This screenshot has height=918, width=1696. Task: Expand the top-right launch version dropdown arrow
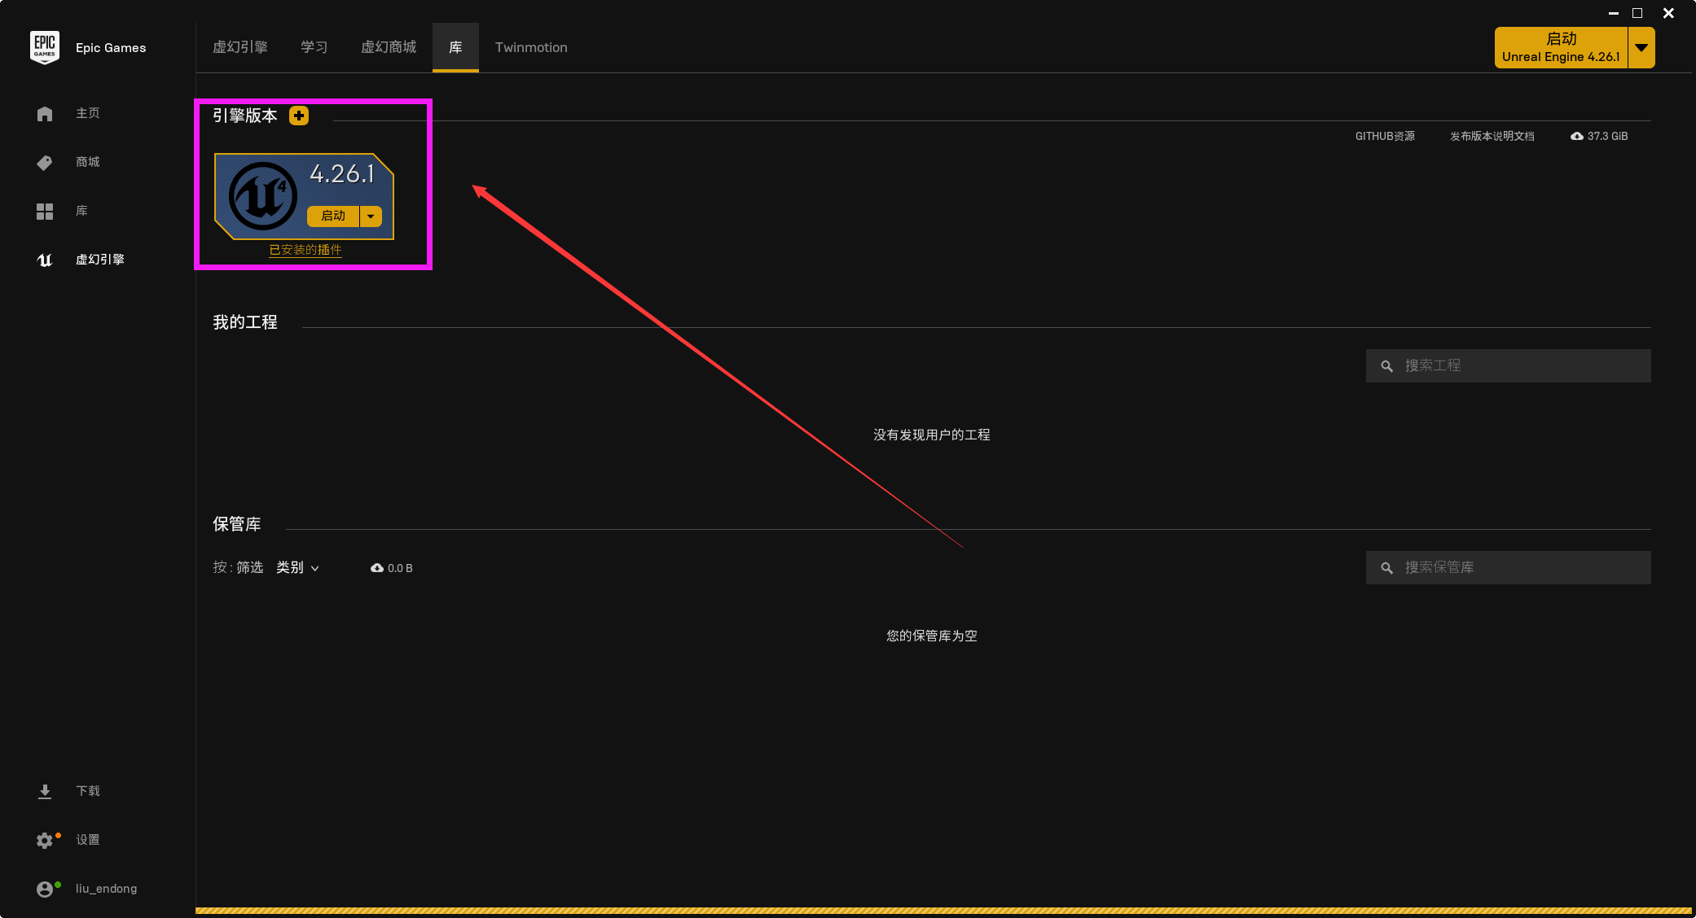pos(1641,47)
